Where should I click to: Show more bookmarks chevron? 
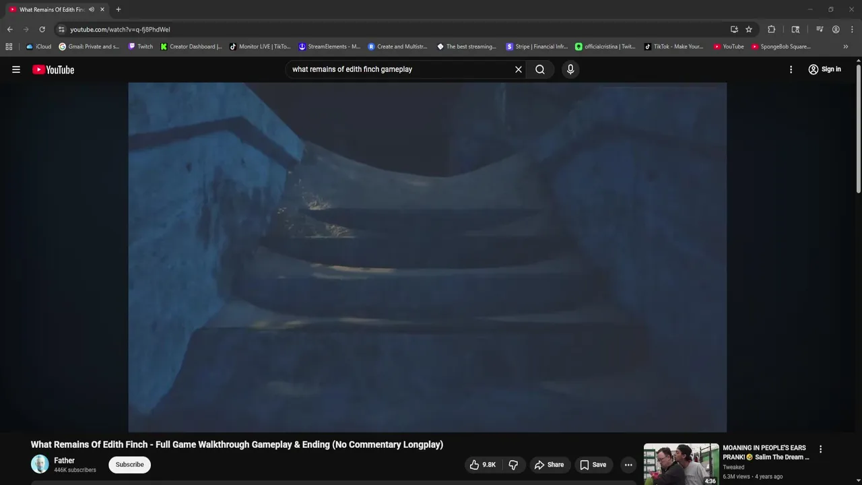click(x=846, y=46)
